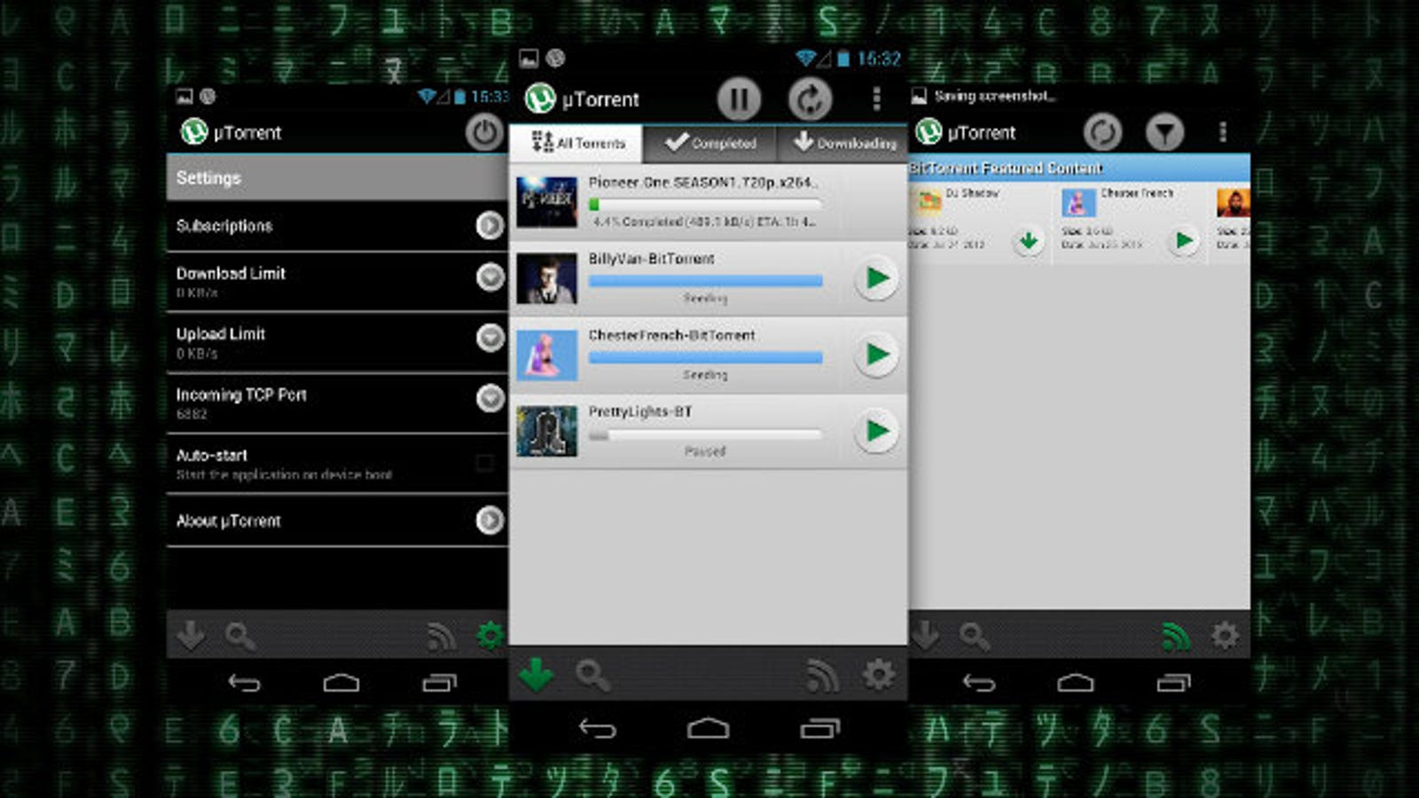
Task: Tap the refresh icon in the Featured Content screen
Action: pos(1102,133)
